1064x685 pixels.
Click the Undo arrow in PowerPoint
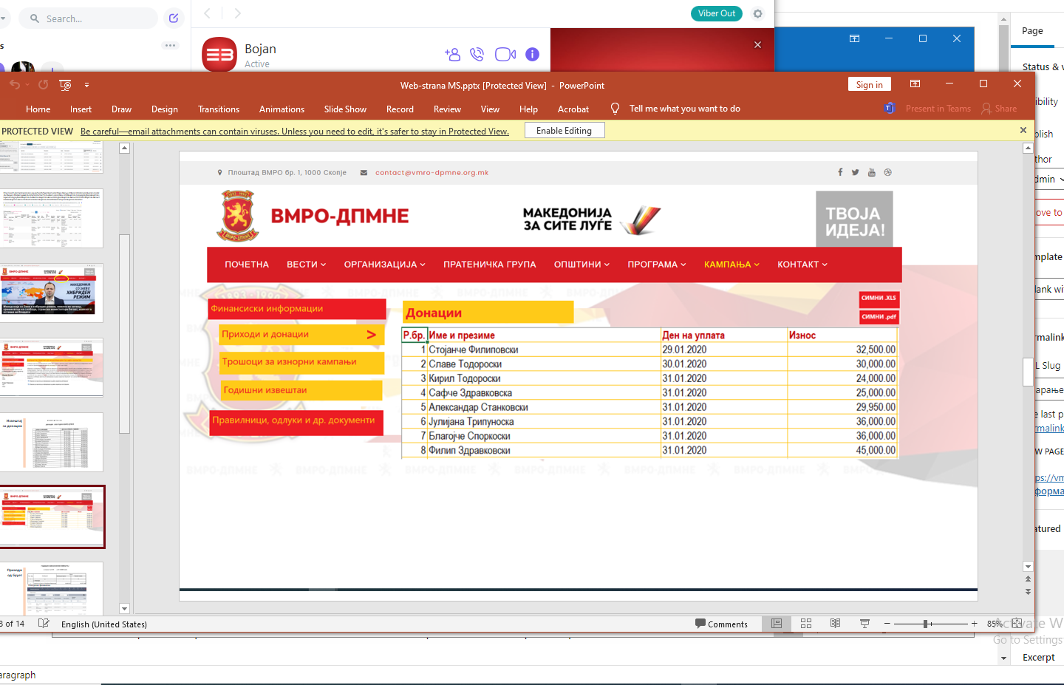[x=14, y=85]
